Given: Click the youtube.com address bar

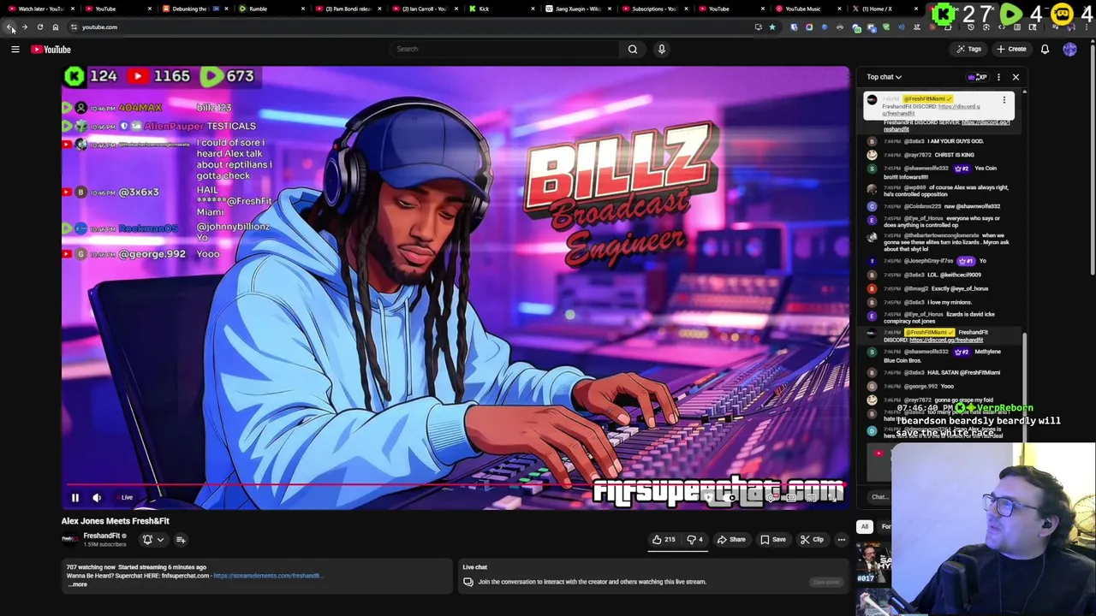Looking at the screenshot, I should point(411,27).
